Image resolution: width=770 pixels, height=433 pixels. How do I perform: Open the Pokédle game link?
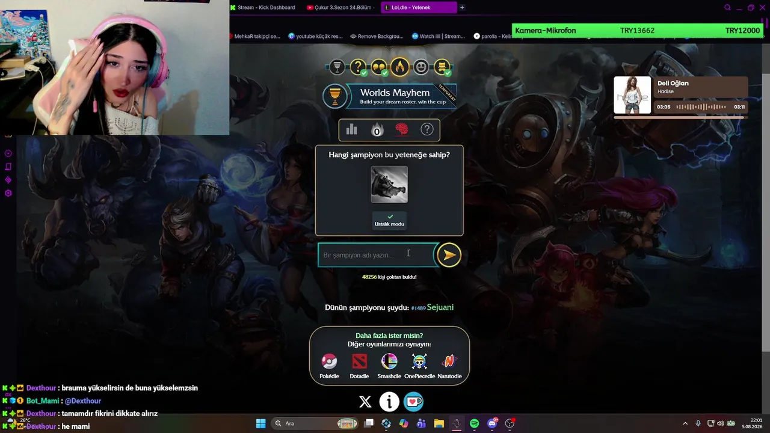click(329, 366)
